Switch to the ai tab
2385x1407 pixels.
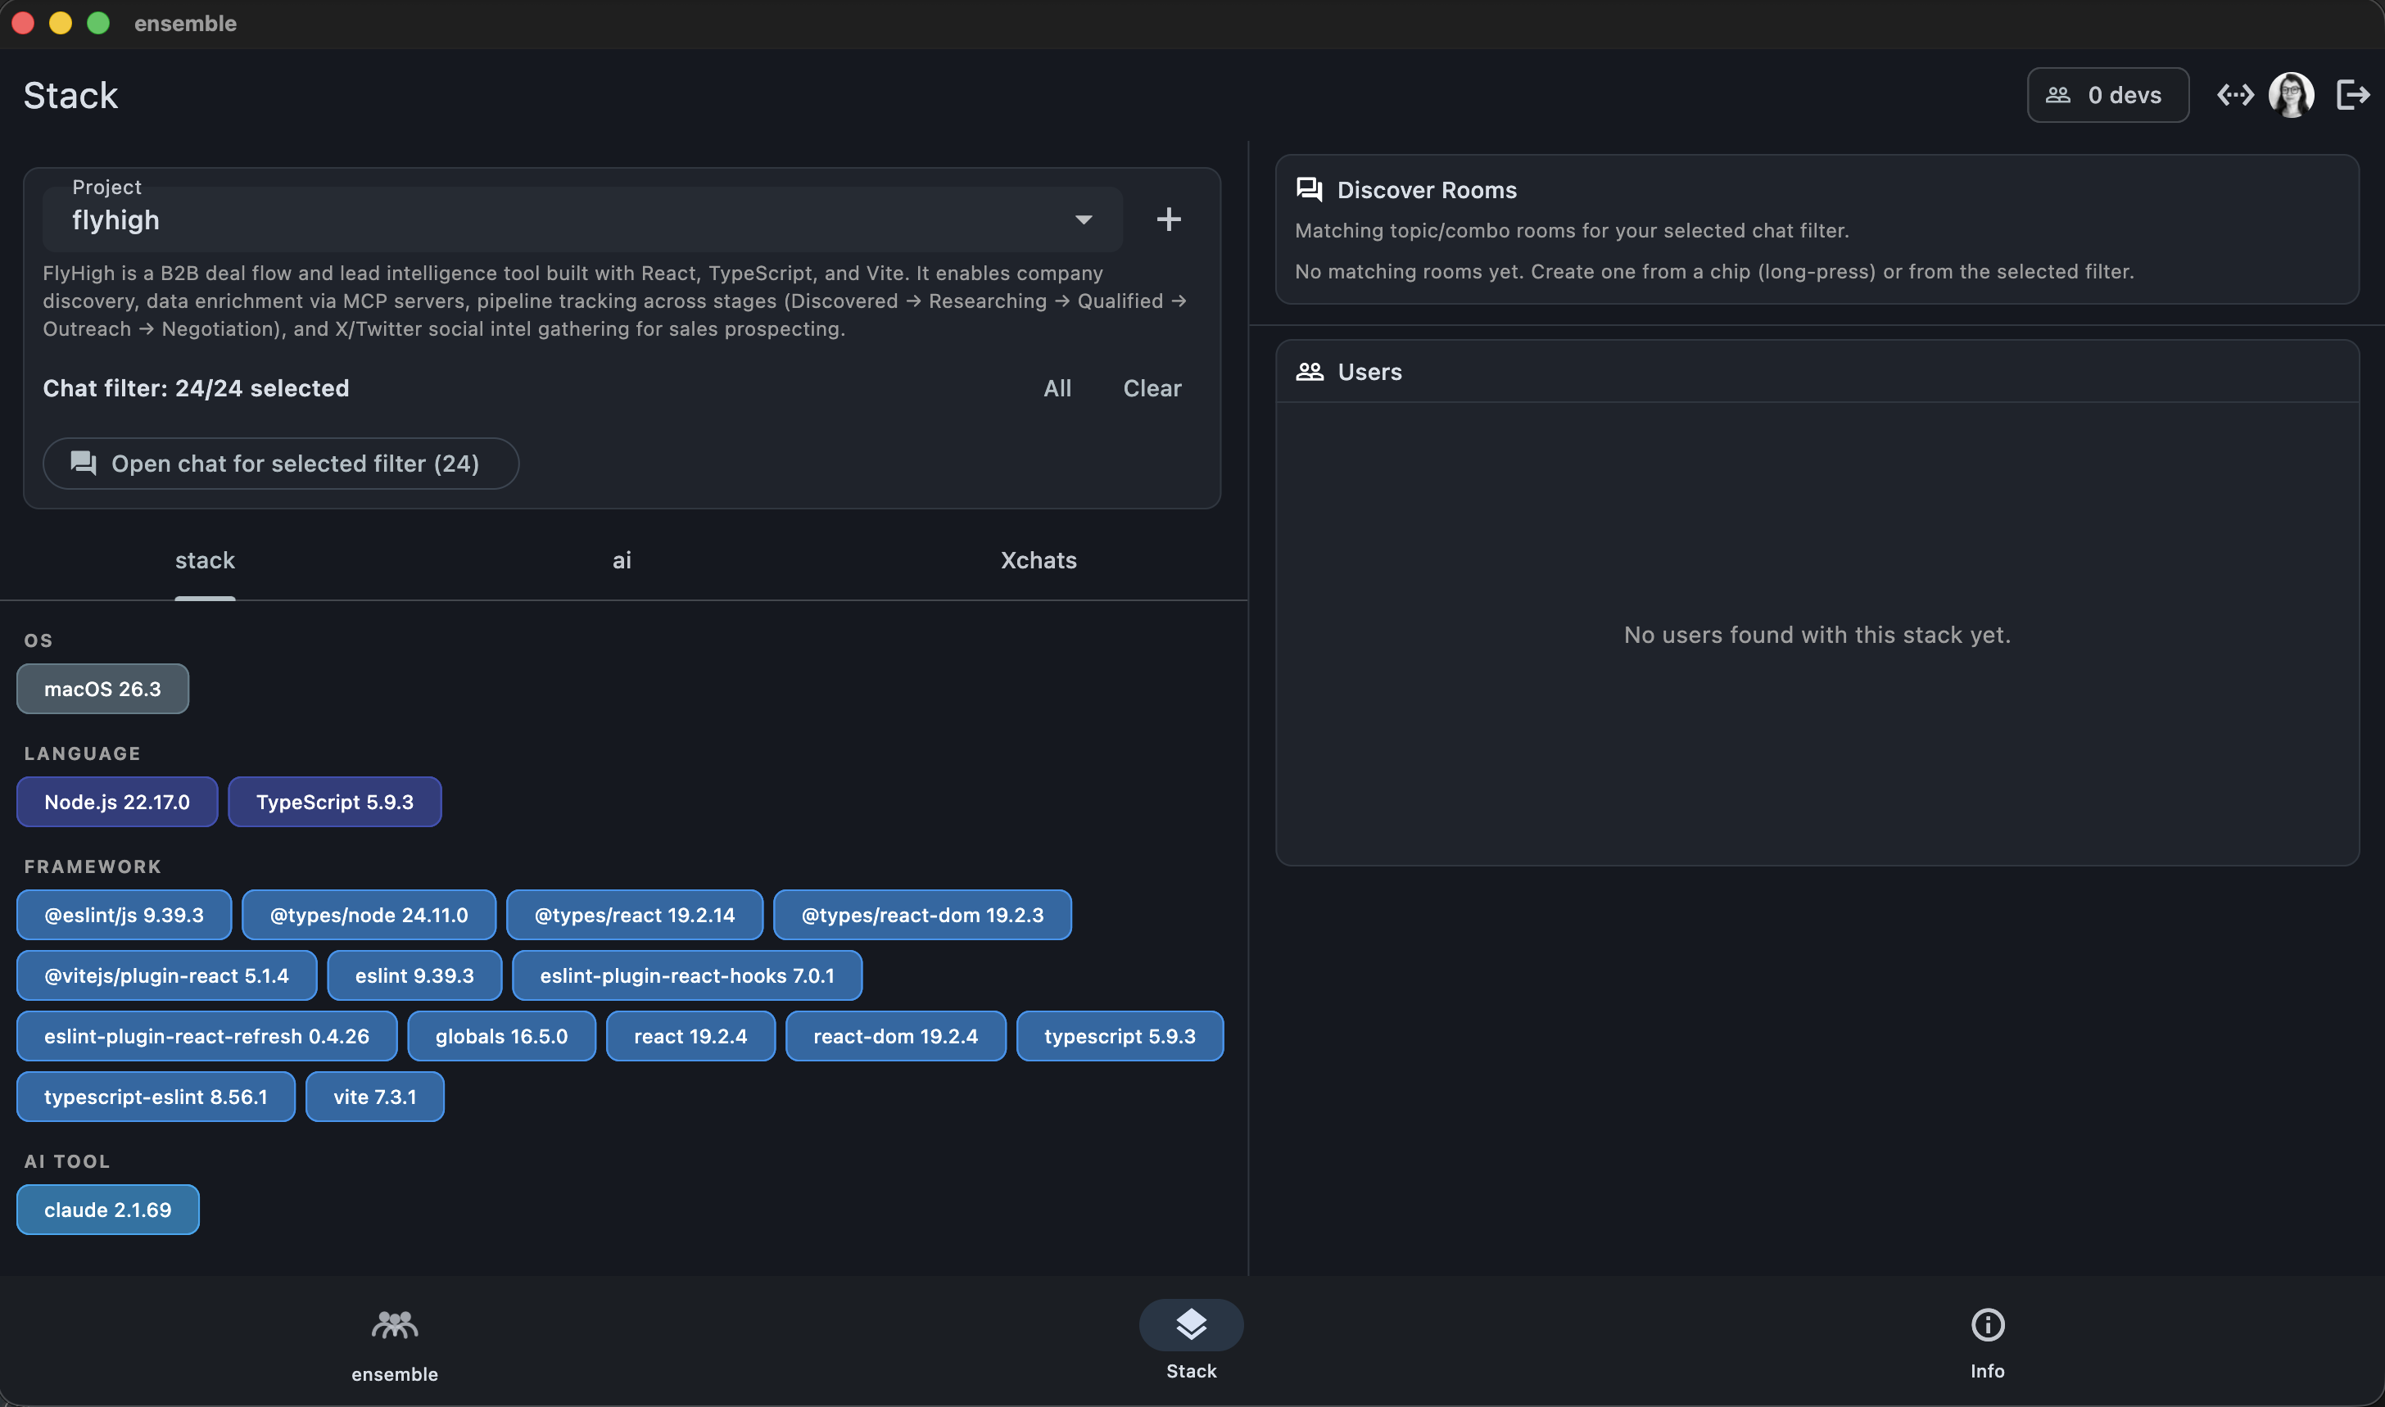click(622, 559)
